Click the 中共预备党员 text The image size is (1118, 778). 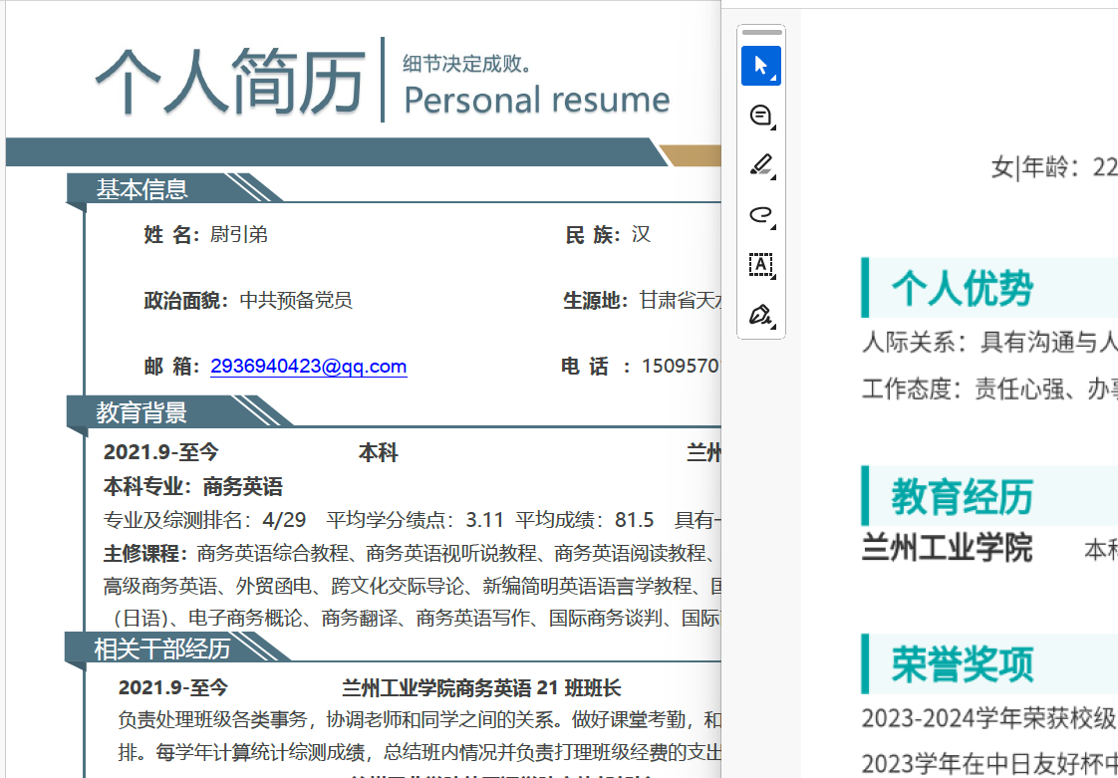(x=296, y=300)
